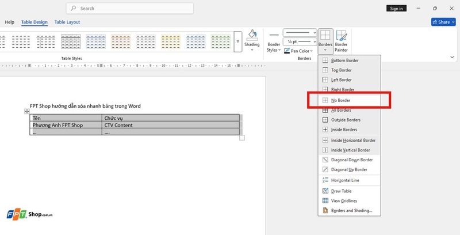Viewport: 460px width, 235px height.
Task: Toggle View Gridlines
Action: 349,200
